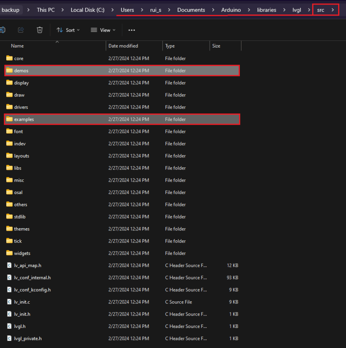The height and width of the screenshot is (348, 346).
Task: Open the See more ellipsis menu
Action: (132, 30)
